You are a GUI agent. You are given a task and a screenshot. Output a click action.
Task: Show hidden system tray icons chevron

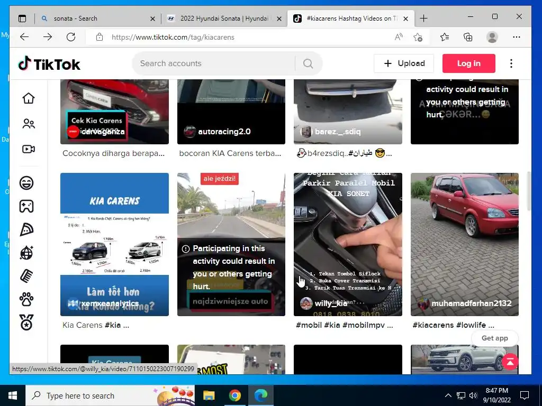pos(448,395)
